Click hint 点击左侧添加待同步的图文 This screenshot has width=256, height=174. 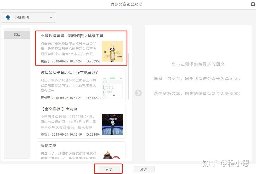198,64
